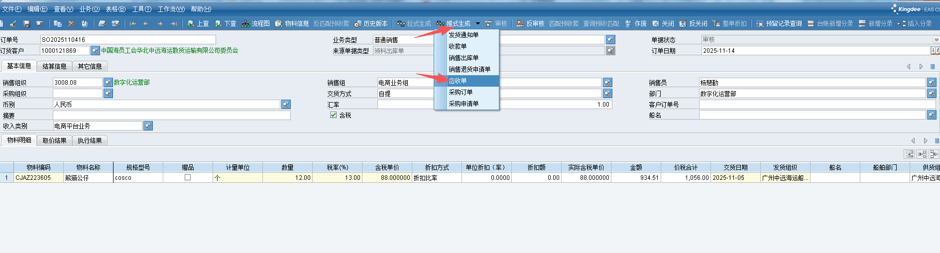Open the 业务(O) menu
The height and width of the screenshot is (253, 940).
click(89, 9)
